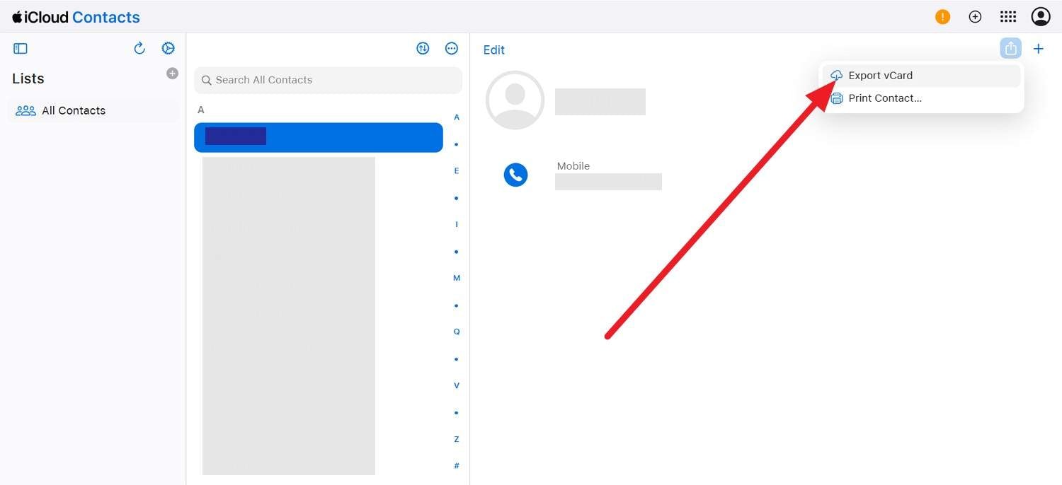This screenshot has height=485, width=1062.
Task: Add a new contact with the plus icon
Action: point(1039,48)
